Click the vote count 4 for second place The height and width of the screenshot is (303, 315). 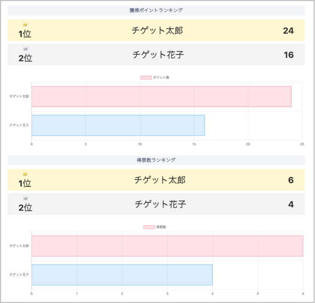pyautogui.click(x=291, y=204)
